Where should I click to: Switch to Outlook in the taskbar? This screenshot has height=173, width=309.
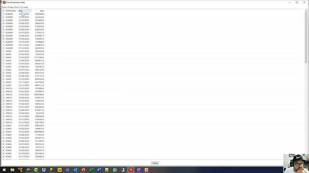(x=75, y=170)
